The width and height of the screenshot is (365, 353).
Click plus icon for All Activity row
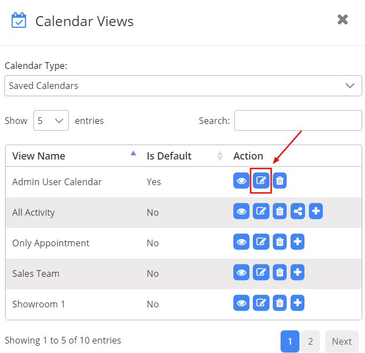pyautogui.click(x=316, y=211)
